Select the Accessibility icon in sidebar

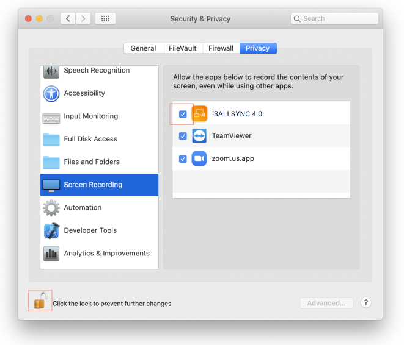[51, 93]
